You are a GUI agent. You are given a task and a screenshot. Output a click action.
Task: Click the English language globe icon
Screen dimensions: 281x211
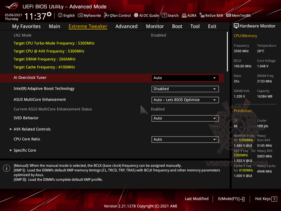pyautogui.click(x=60, y=15)
